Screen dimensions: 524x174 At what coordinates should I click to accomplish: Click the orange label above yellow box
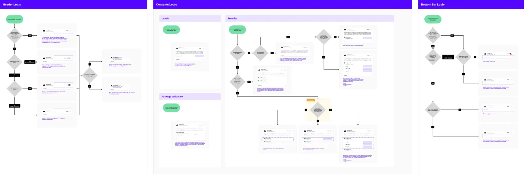pos(311,100)
